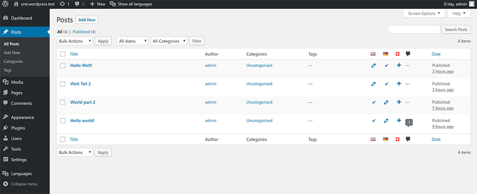Add Swiss translation for World part 2
This screenshot has height=194, width=477.
pos(399,102)
